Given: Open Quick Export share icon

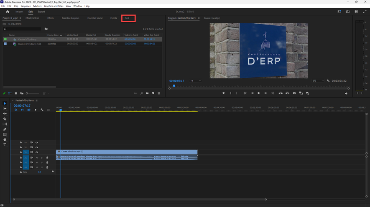Looking at the screenshot, I should pos(348,12).
